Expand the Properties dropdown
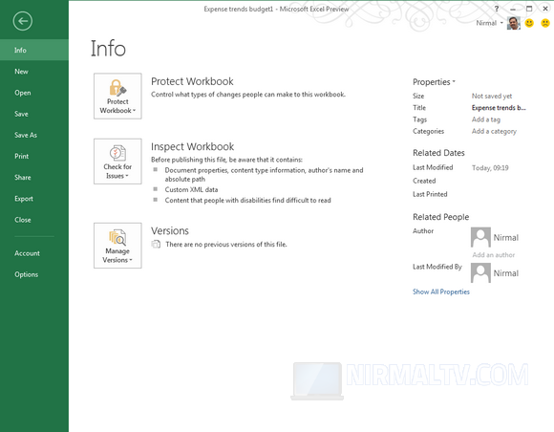The height and width of the screenshot is (432, 554). (x=434, y=82)
